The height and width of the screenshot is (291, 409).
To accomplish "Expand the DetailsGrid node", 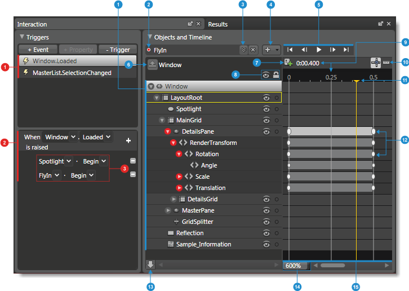I will coord(174,199).
